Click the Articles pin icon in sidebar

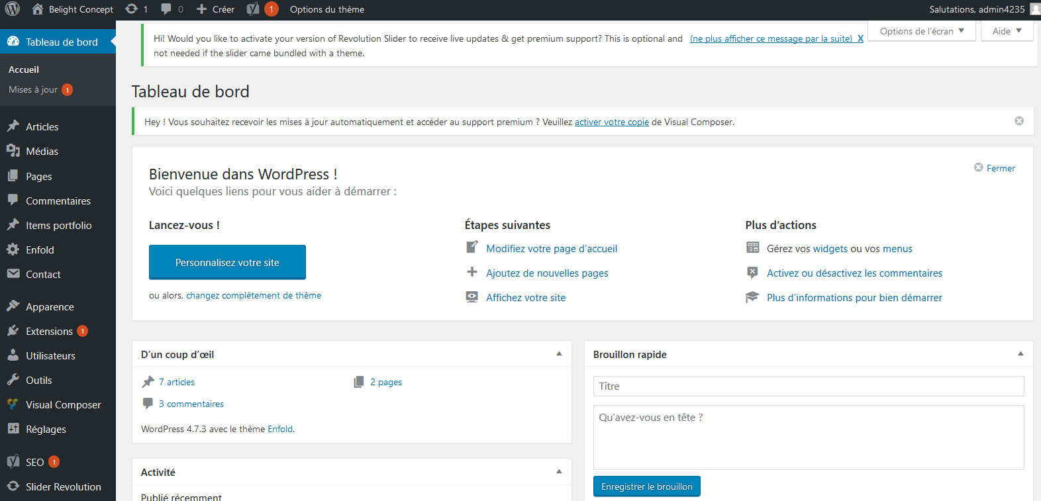(13, 126)
